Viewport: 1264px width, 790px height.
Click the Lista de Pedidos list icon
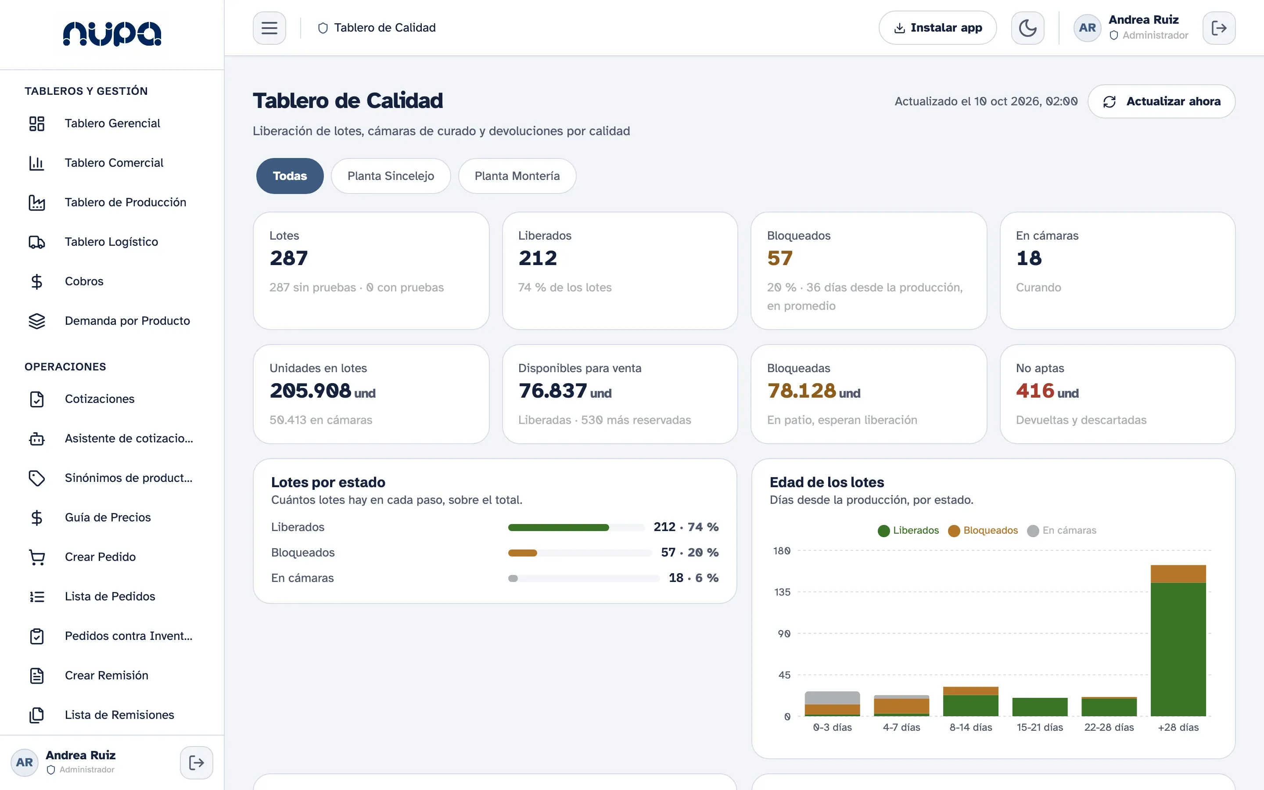36,597
